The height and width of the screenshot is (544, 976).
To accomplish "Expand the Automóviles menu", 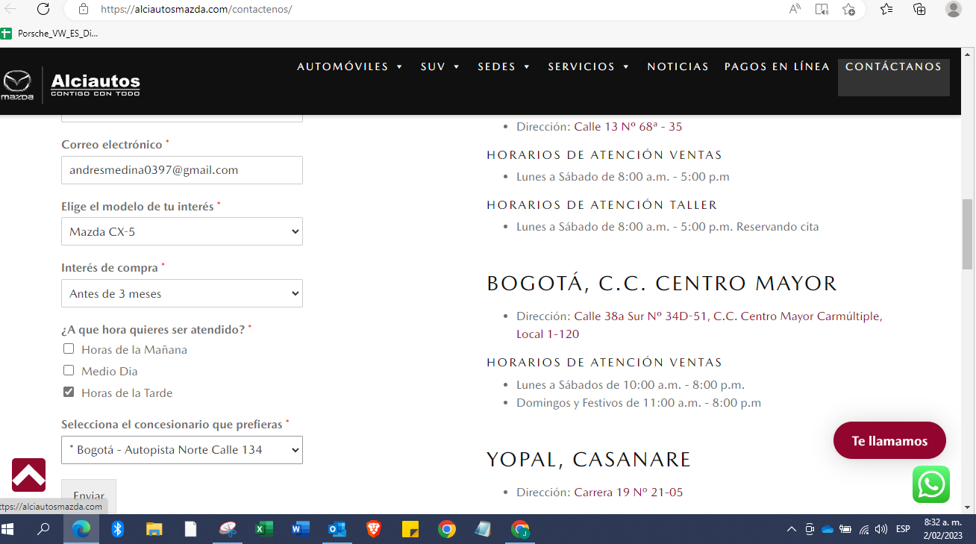I will [350, 66].
